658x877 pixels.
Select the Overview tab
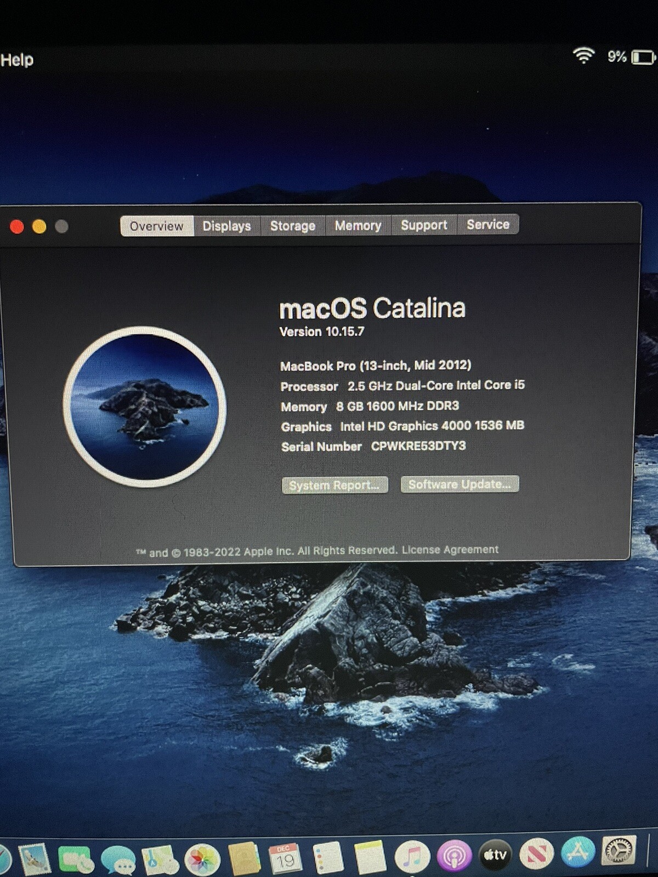[x=157, y=226]
